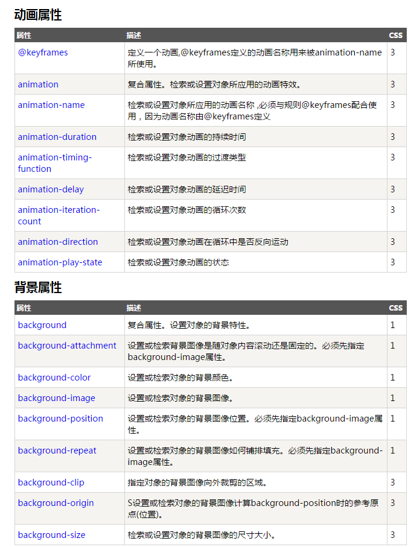Image resolution: width=408 pixels, height=547 pixels.
Task: Click description 检索或设置对象动画在循环中是否反向运动
Action: point(208,242)
